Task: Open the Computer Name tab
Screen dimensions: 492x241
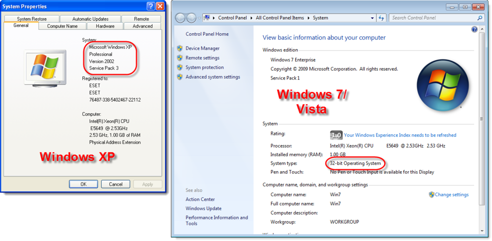Action: click(62, 27)
